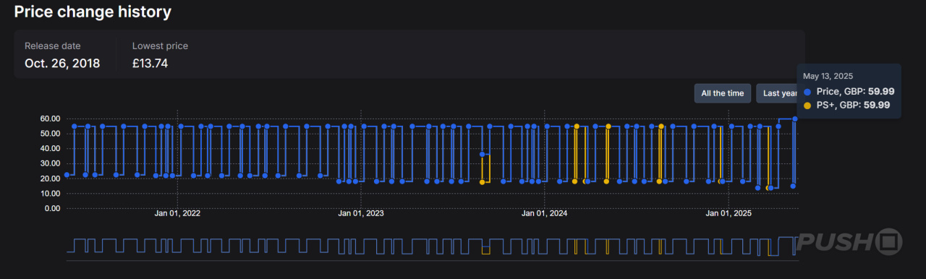Click the yellow PS+ point below the 36 GBP point
The height and width of the screenshot is (279, 926).
(482, 182)
